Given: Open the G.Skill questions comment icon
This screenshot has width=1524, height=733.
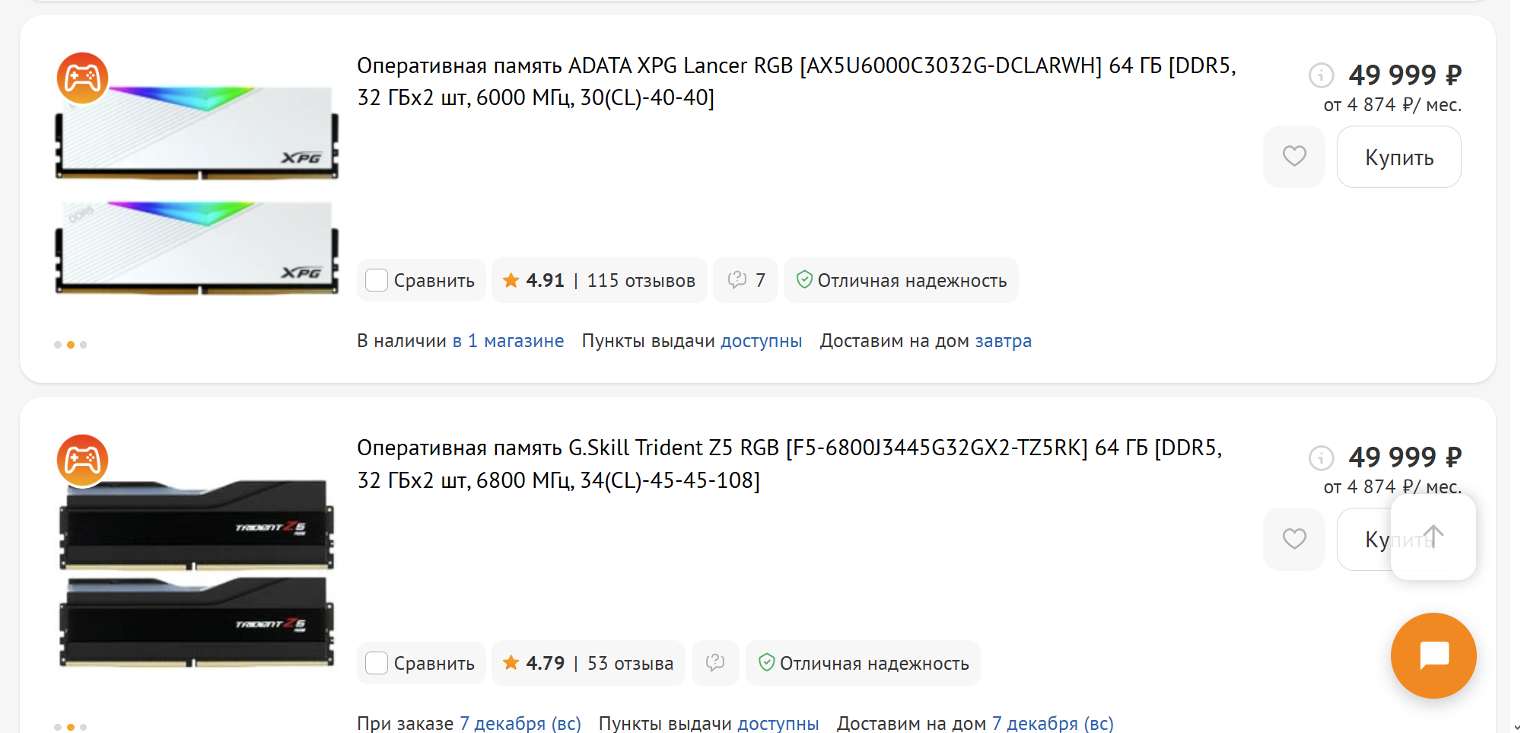Looking at the screenshot, I should pyautogui.click(x=715, y=663).
